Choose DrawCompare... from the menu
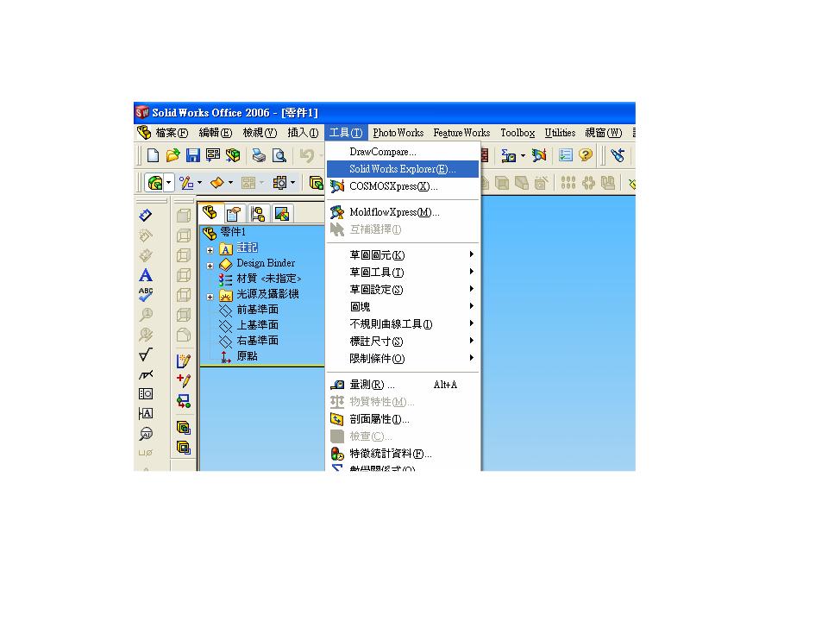Screen dimensions: 828x621 (x=403, y=152)
